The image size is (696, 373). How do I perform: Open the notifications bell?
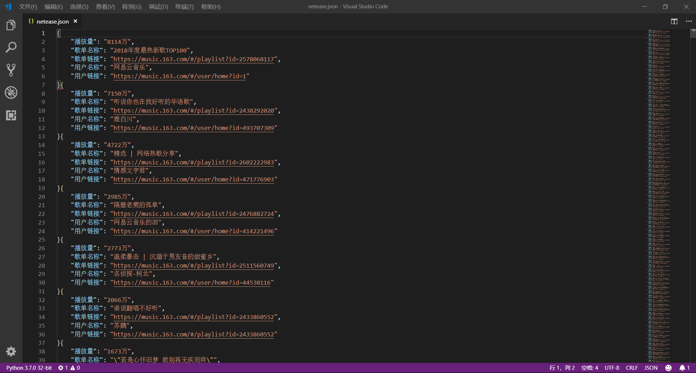tap(684, 368)
